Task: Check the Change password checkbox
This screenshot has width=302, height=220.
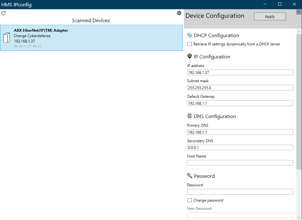Action: pyautogui.click(x=190, y=200)
